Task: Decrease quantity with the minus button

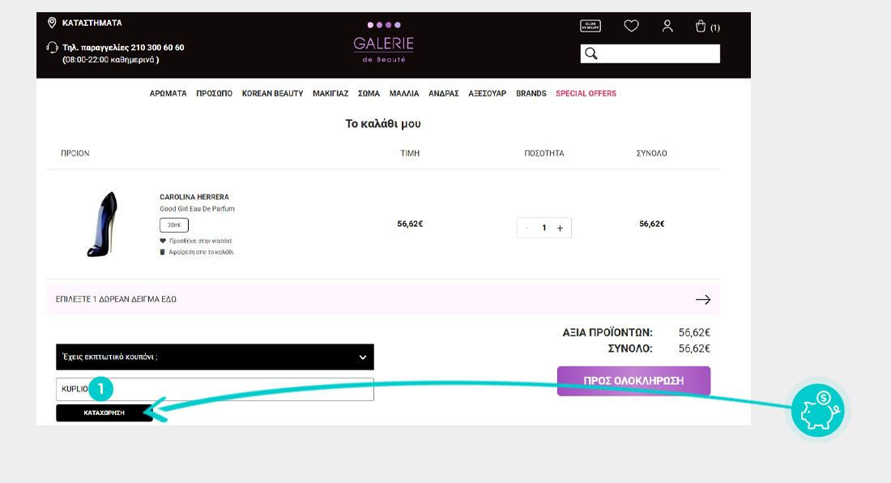Action: (527, 228)
